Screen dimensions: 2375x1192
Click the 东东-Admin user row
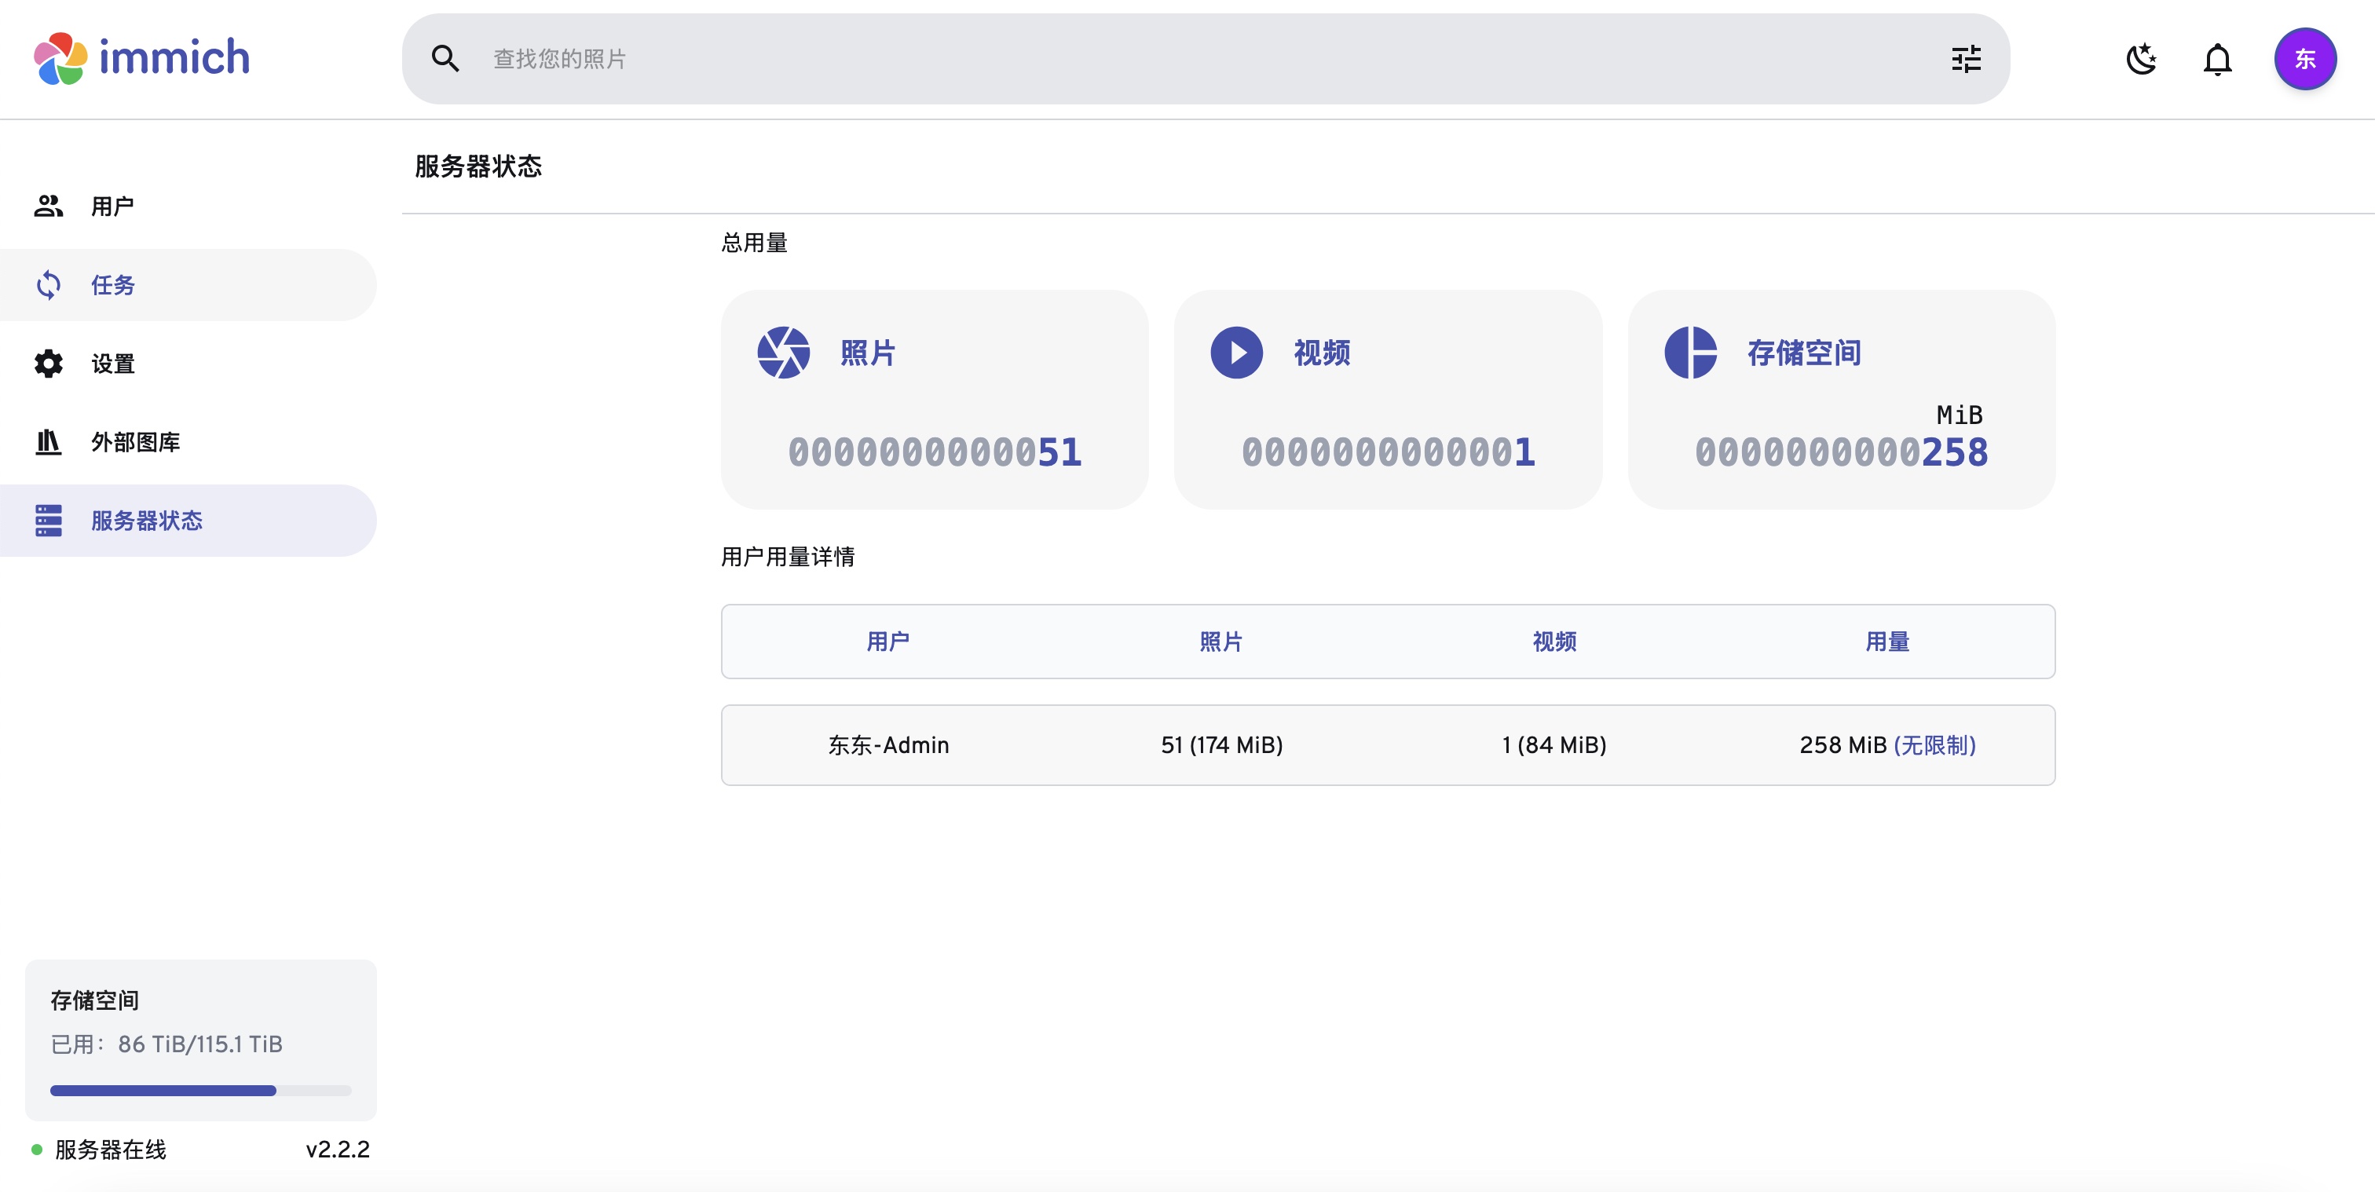pyautogui.click(x=887, y=745)
